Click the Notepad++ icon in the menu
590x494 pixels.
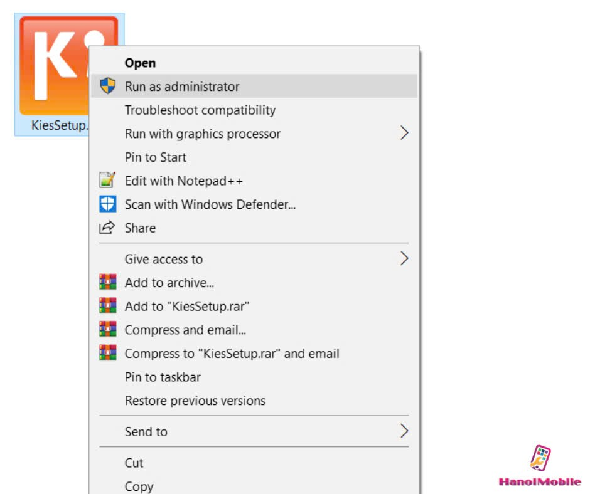[107, 180]
